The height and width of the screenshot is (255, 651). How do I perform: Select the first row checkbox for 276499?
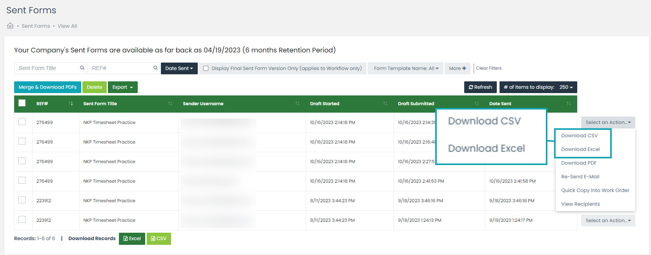click(x=22, y=122)
